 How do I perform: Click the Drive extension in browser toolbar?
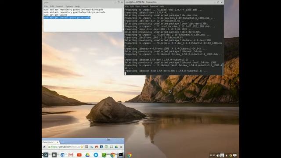pyautogui.click(x=116, y=147)
